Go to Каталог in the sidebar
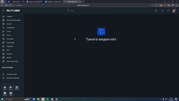Viewport: 179px width, 101px height. click(x=9, y=24)
